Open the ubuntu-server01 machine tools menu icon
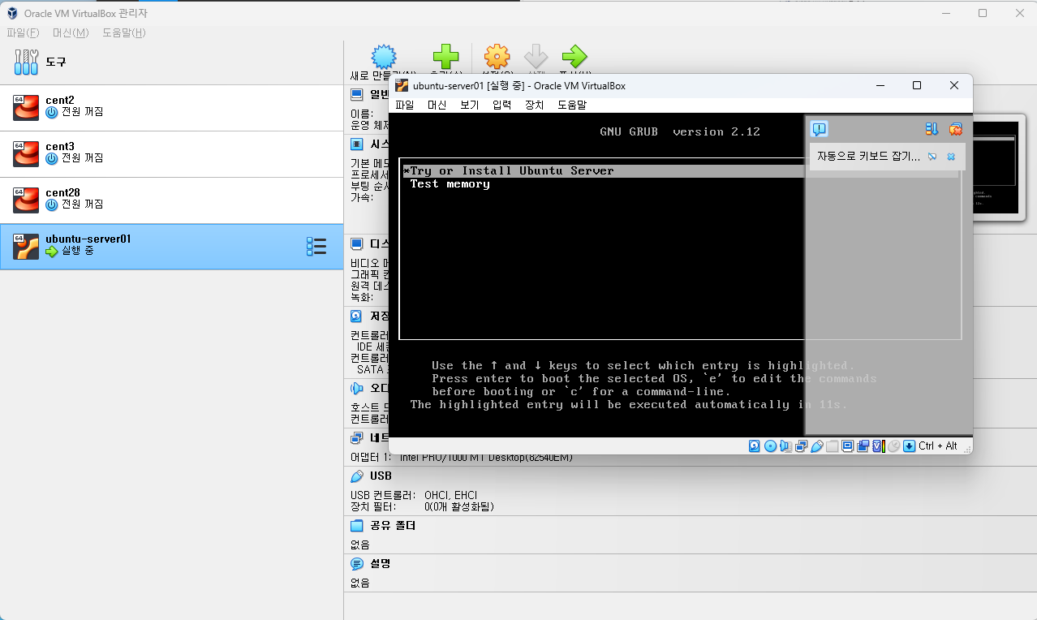This screenshot has width=1037, height=620. click(x=316, y=247)
